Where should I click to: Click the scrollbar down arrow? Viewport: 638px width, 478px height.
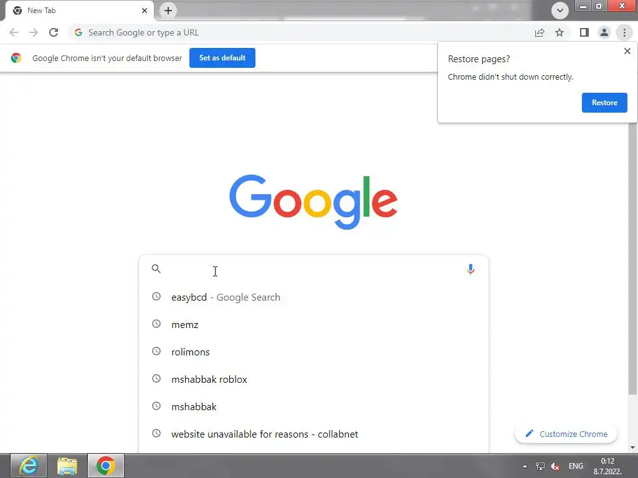pyautogui.click(x=632, y=447)
